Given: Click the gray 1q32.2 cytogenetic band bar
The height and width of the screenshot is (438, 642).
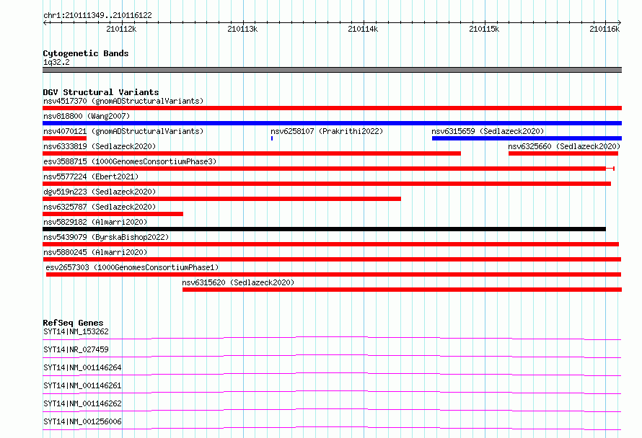Looking at the screenshot, I should (x=332, y=70).
